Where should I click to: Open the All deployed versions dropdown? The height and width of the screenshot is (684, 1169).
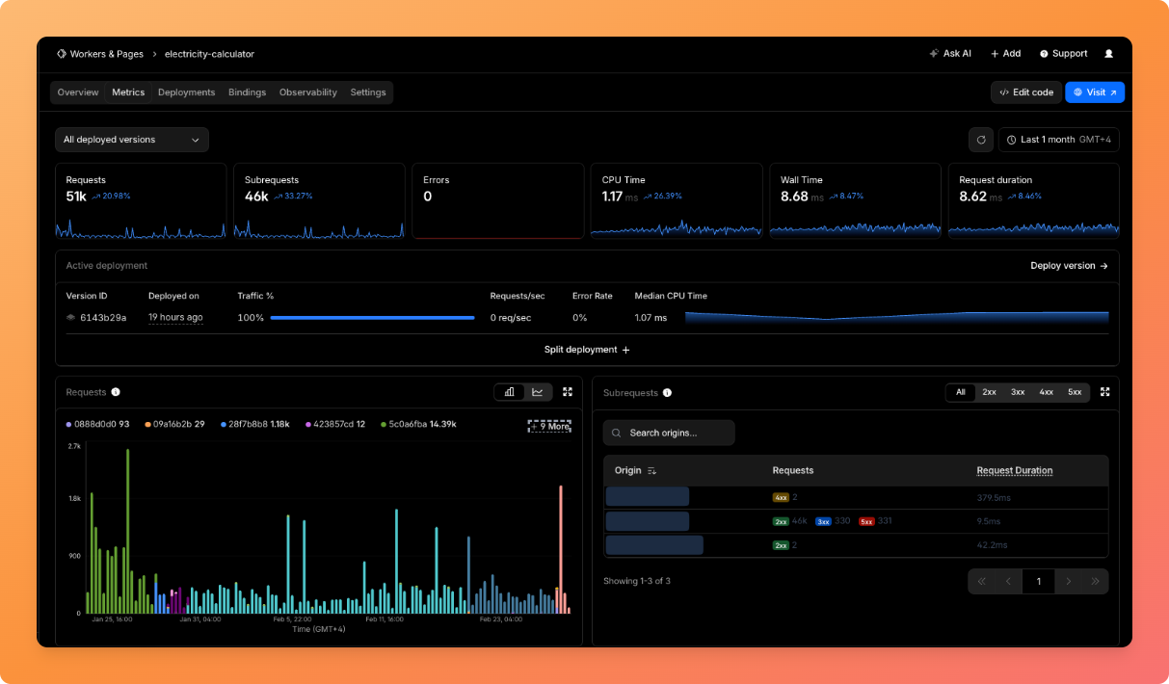coord(132,140)
